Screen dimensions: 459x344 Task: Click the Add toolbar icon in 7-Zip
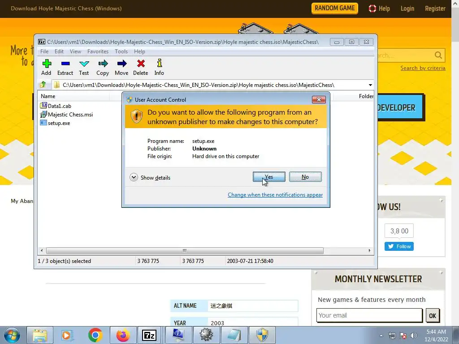46,67
